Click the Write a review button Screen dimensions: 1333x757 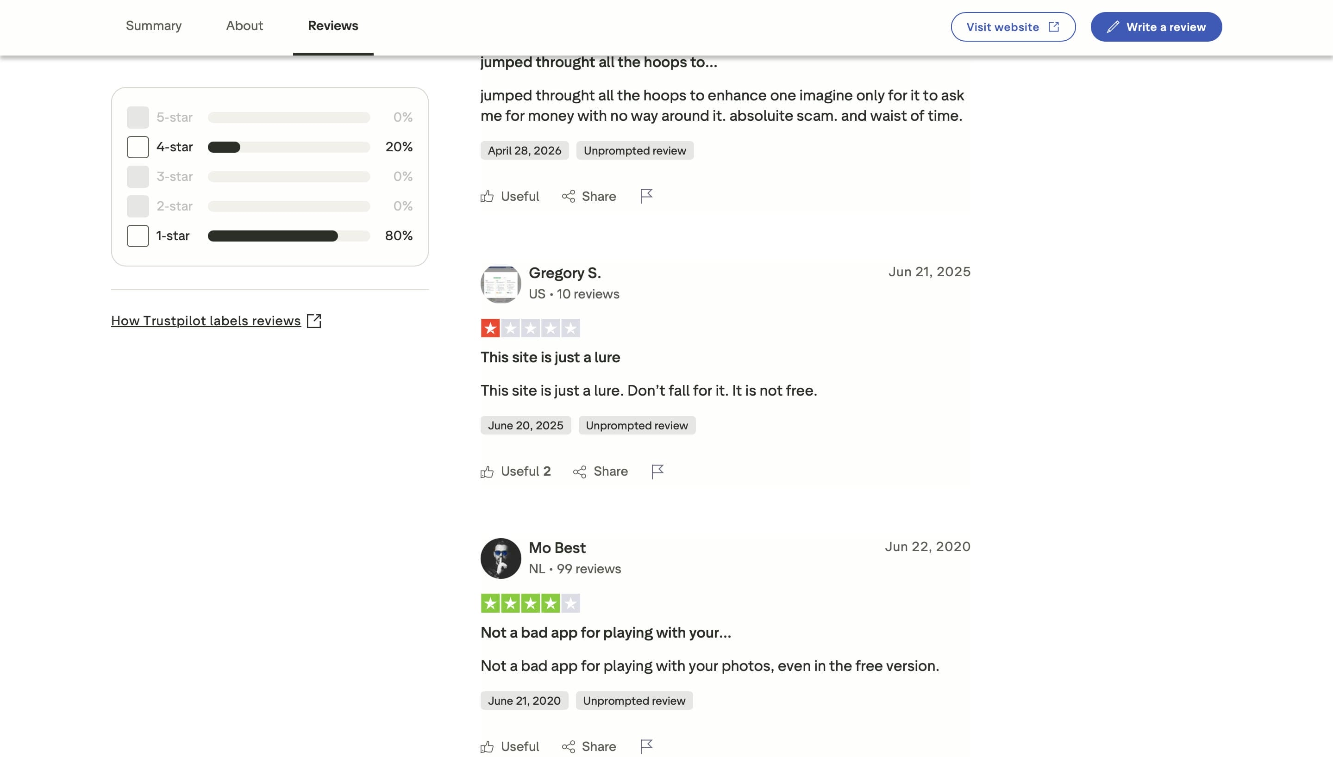point(1156,27)
